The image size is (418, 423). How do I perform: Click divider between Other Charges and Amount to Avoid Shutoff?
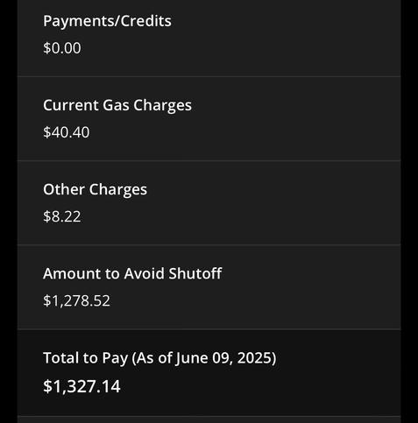tap(209, 244)
